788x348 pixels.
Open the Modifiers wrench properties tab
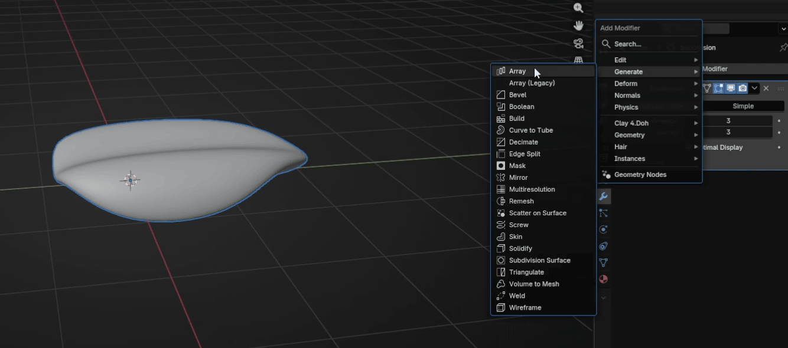tap(603, 196)
